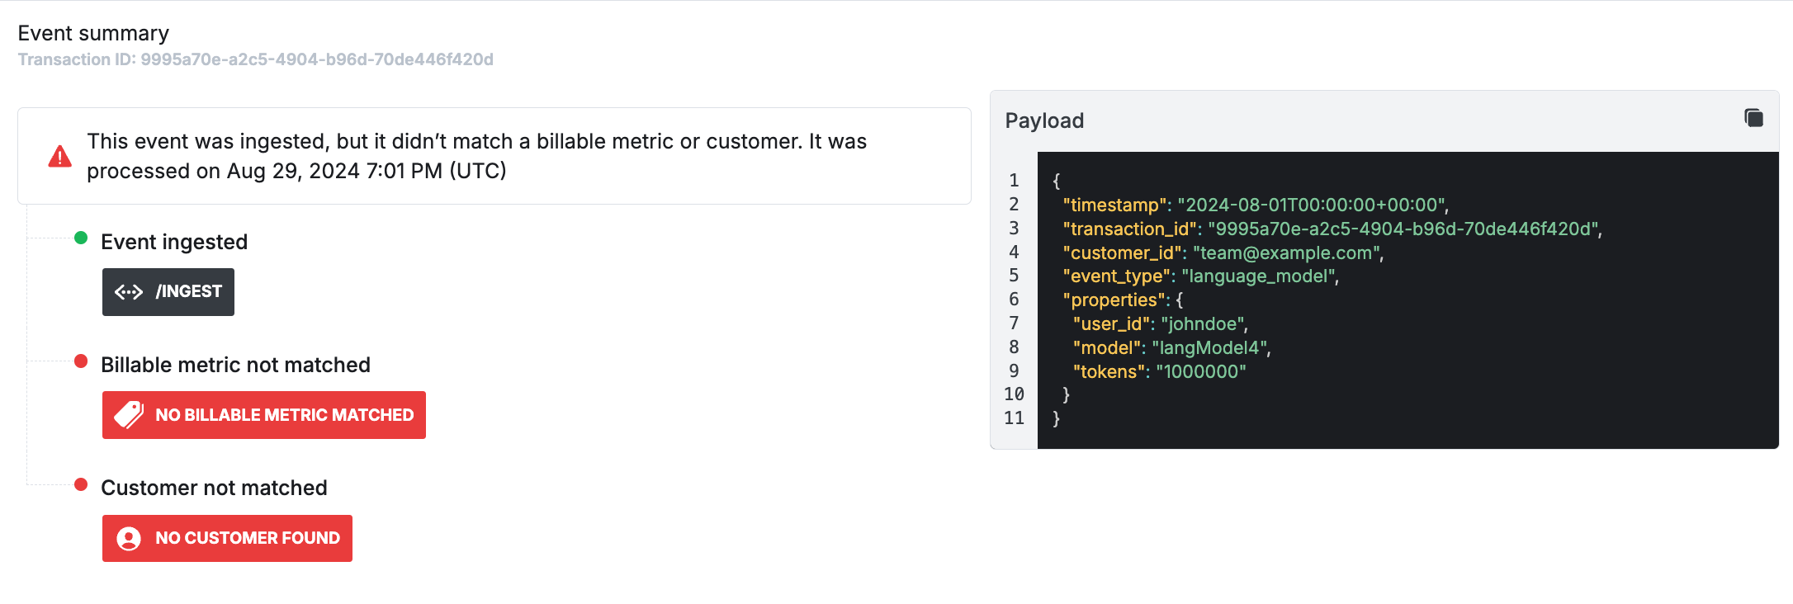The width and height of the screenshot is (1793, 604).
Task: Click the user avatar icon on no customer
Action: (129, 539)
